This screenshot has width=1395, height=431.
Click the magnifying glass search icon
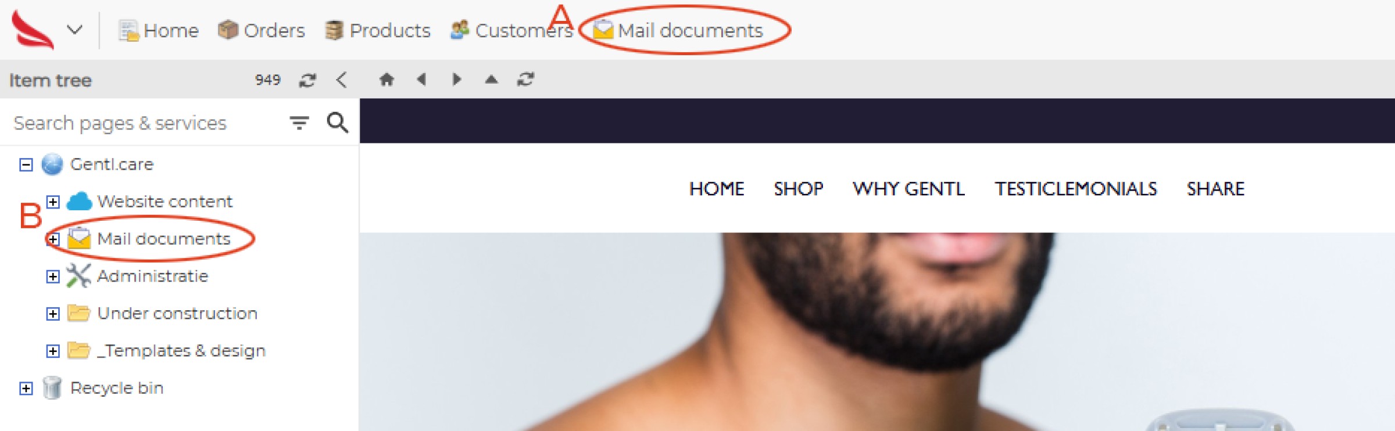[x=338, y=123]
